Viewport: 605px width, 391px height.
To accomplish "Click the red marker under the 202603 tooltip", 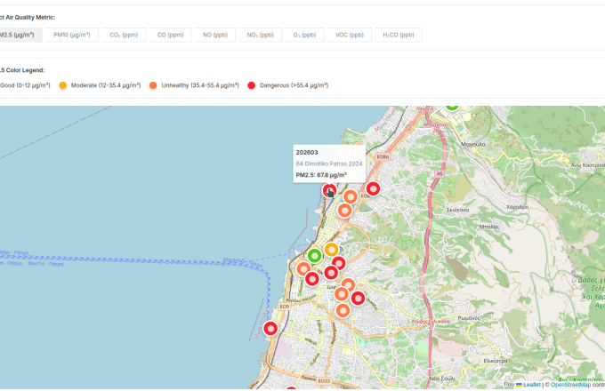I will point(330,191).
